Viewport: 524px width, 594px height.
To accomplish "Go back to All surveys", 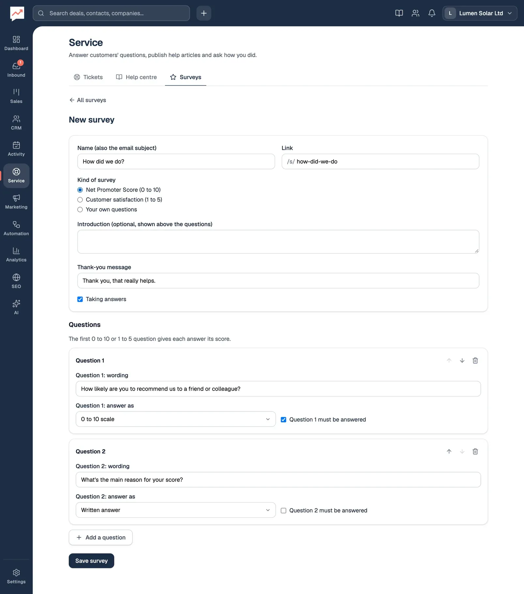I will click(x=87, y=100).
